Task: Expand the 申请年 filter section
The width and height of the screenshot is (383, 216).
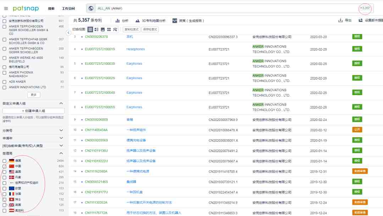Action: click(x=61, y=138)
